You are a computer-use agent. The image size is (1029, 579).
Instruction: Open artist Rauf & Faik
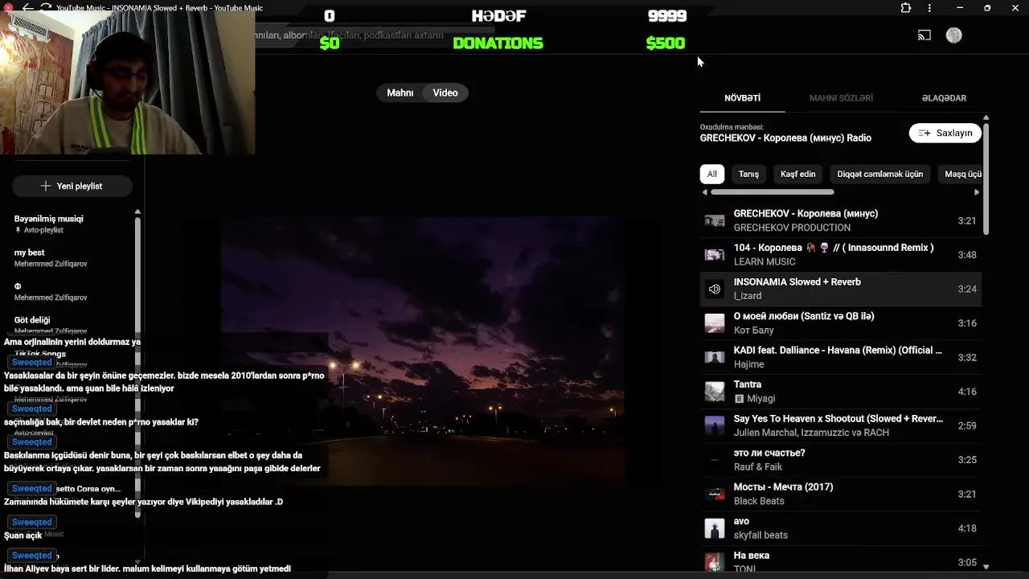point(758,467)
